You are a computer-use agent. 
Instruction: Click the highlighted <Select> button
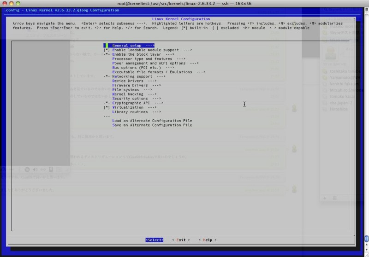pyautogui.click(x=155, y=240)
